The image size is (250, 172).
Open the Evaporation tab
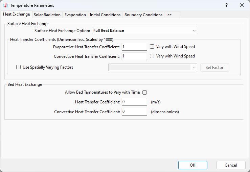click(75, 15)
